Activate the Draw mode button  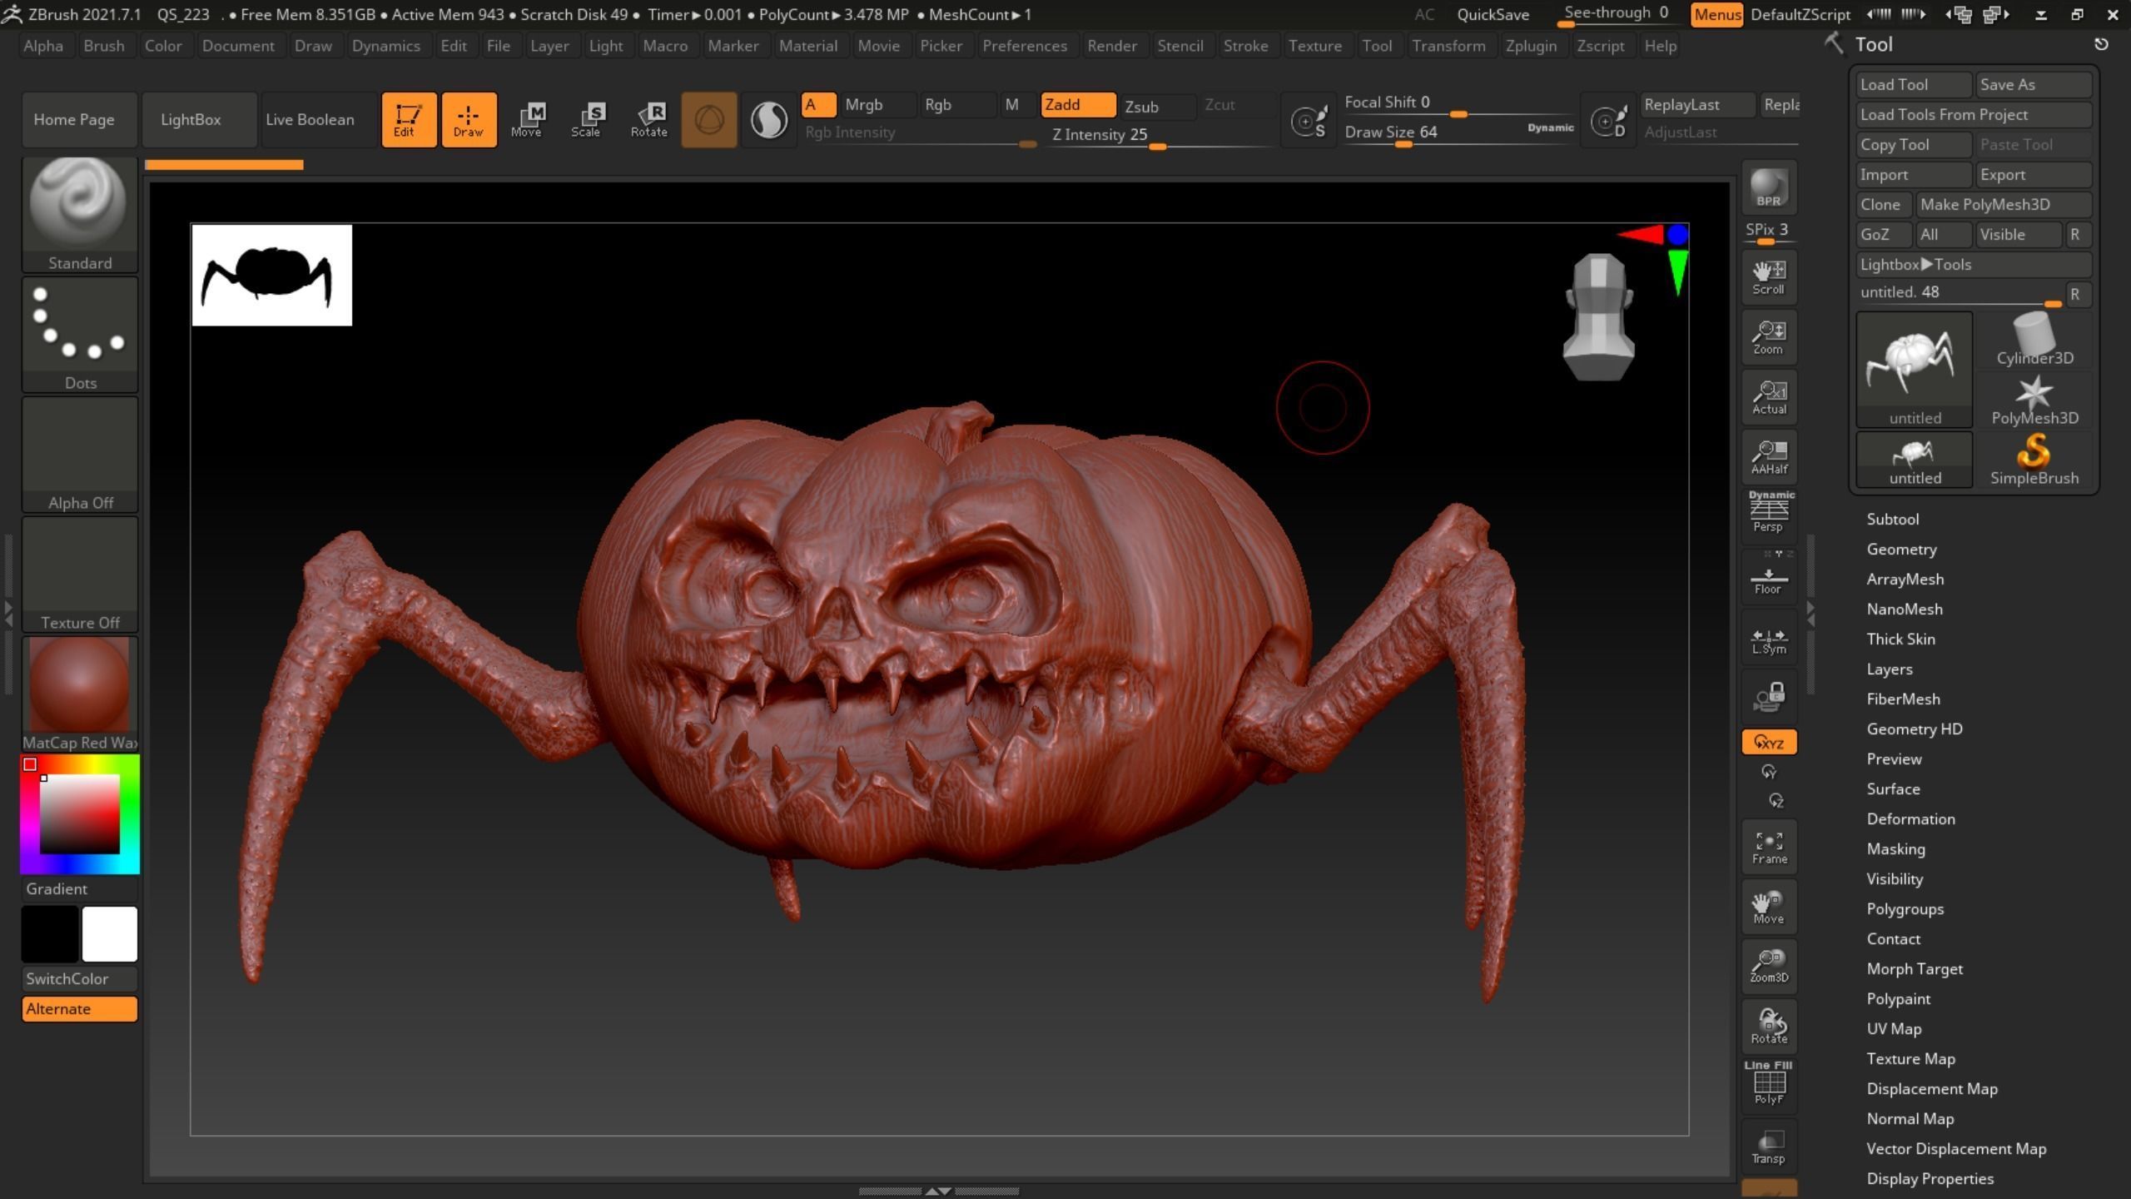tap(469, 120)
